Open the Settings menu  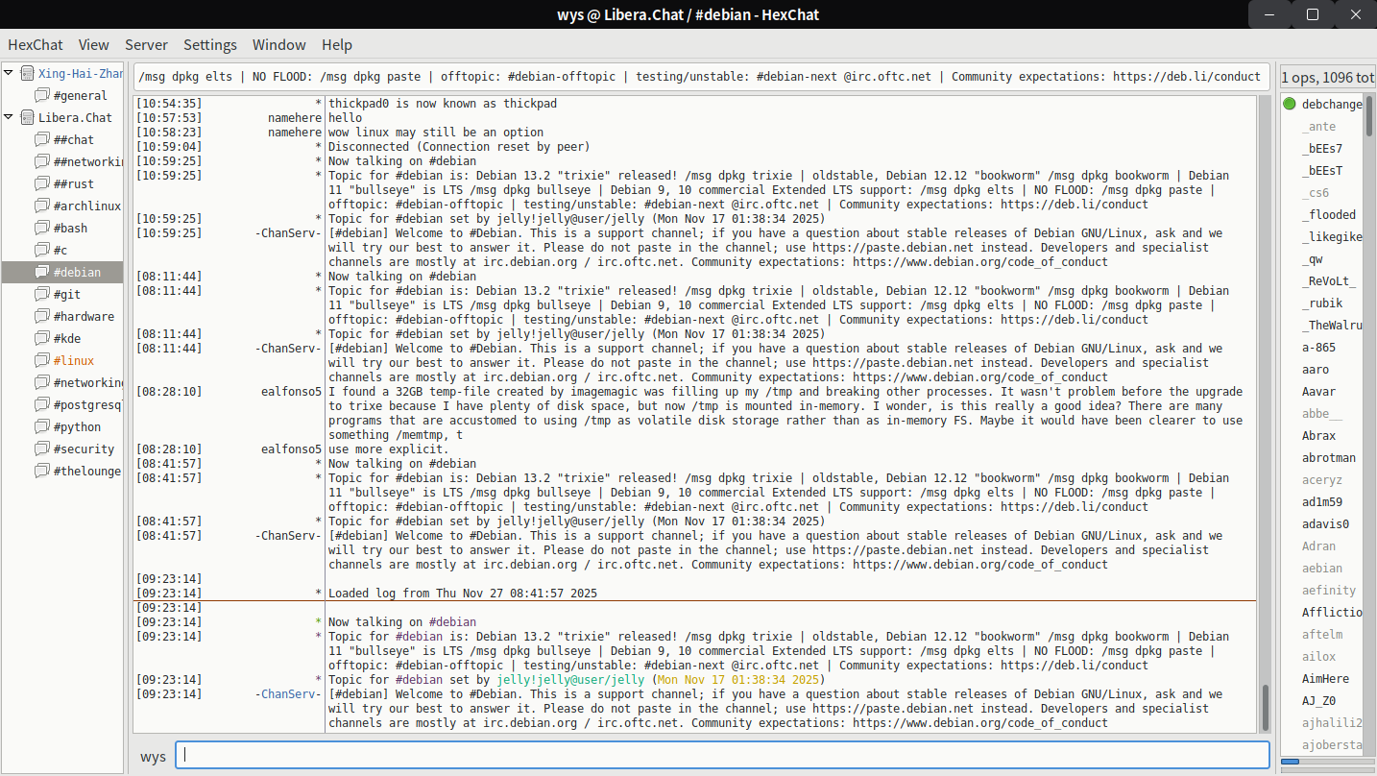pyautogui.click(x=210, y=45)
